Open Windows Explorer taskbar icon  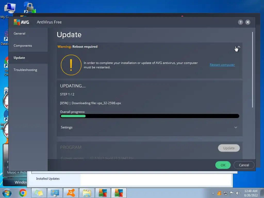click(x=87, y=193)
